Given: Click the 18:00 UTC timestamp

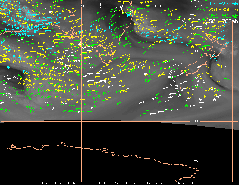Looking at the screenshot, I should pos(125,183).
